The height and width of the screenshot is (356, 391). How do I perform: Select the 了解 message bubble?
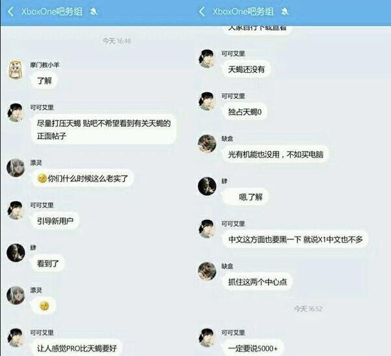pos(44,81)
